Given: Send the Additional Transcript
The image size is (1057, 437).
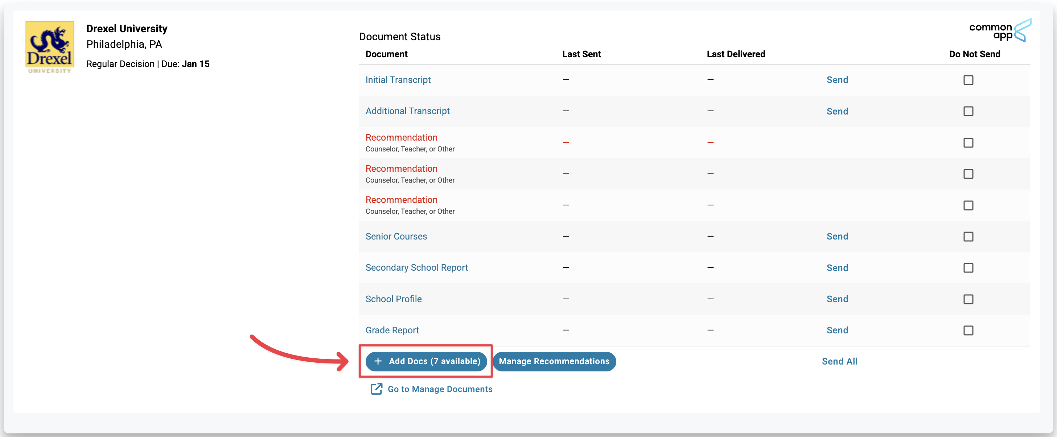Looking at the screenshot, I should click(837, 111).
